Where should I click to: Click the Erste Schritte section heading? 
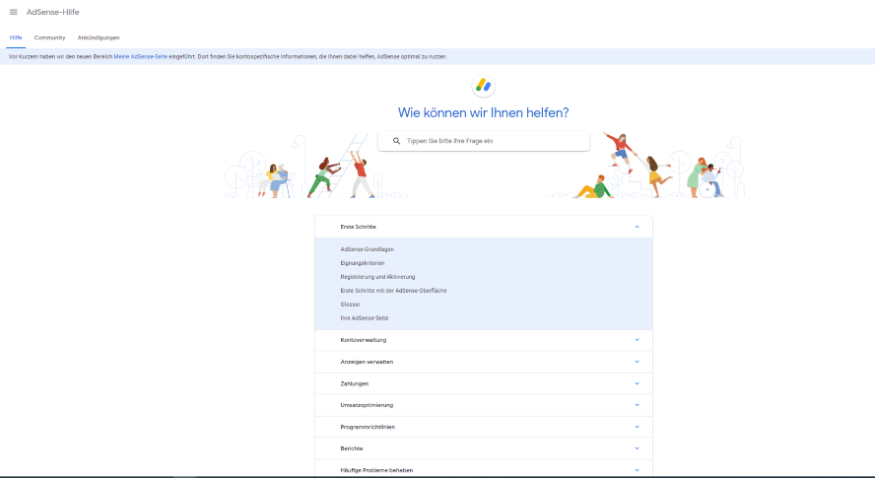click(x=359, y=227)
